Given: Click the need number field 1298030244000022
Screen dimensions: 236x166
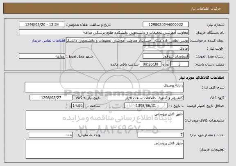Looking at the screenshot, I should (x=166, y=24).
